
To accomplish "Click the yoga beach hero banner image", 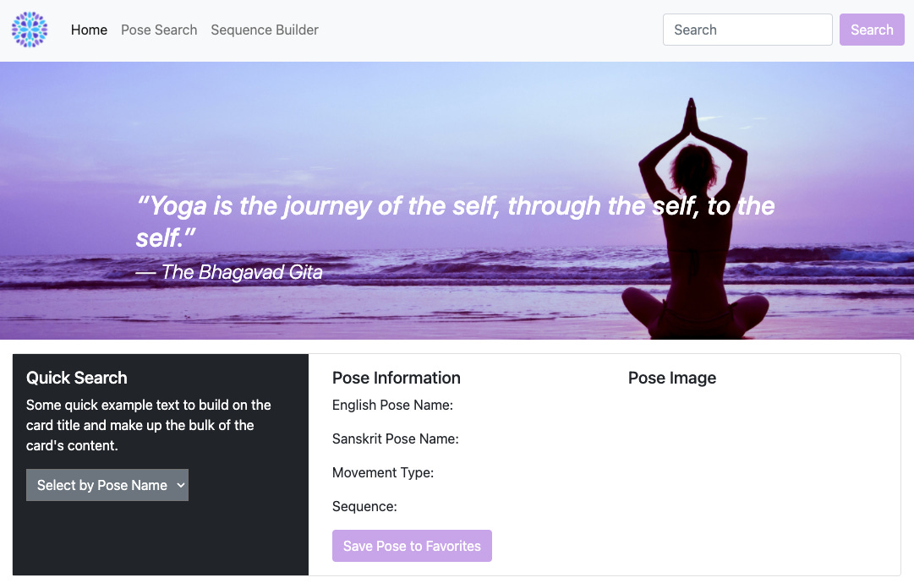I will coord(457,200).
